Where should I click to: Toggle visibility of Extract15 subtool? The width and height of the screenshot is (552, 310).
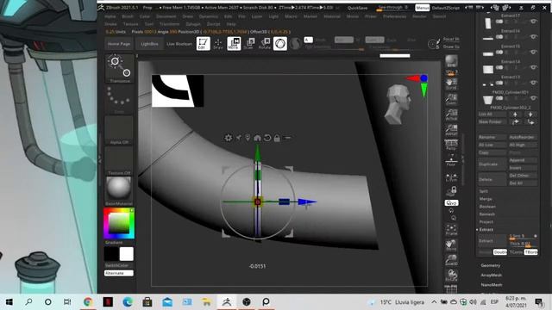(534, 52)
